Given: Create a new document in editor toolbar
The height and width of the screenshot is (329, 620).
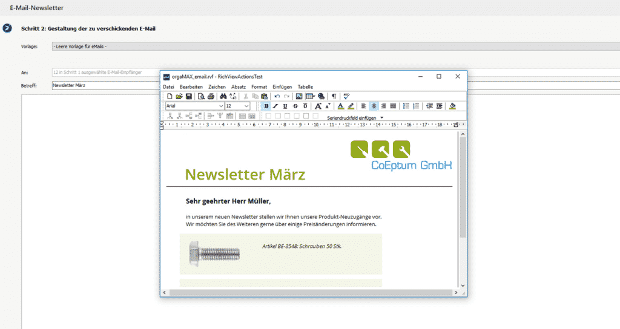Looking at the screenshot, I should click(170, 96).
